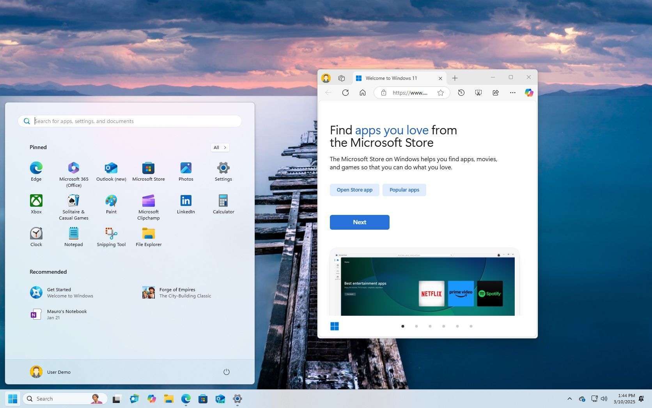Click the Search for apps input field
This screenshot has height=408, width=652.
coord(130,121)
